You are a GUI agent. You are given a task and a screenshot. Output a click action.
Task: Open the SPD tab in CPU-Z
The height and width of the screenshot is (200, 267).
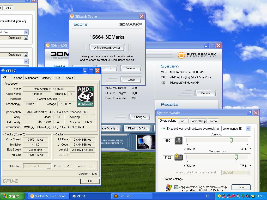57,78
